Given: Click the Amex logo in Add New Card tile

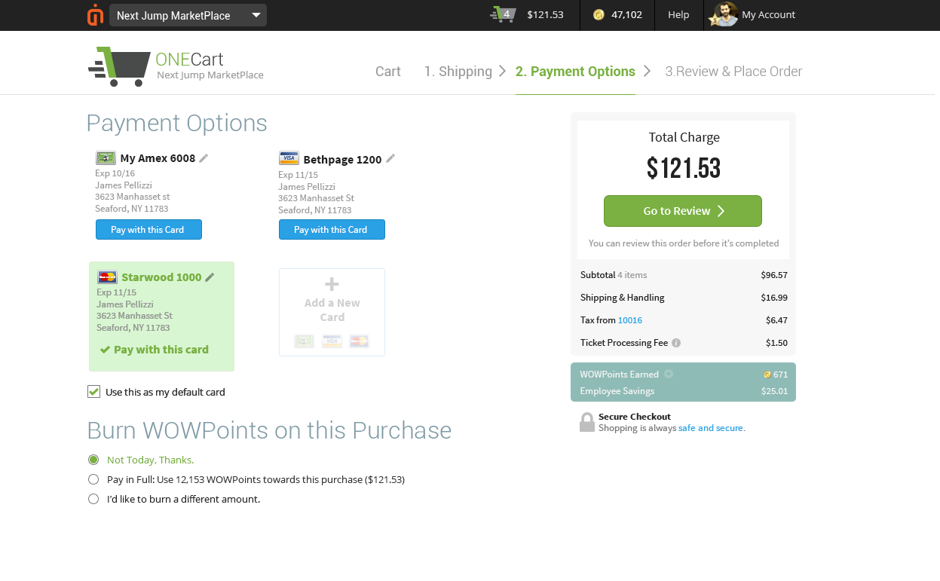Looking at the screenshot, I should coord(305,341).
